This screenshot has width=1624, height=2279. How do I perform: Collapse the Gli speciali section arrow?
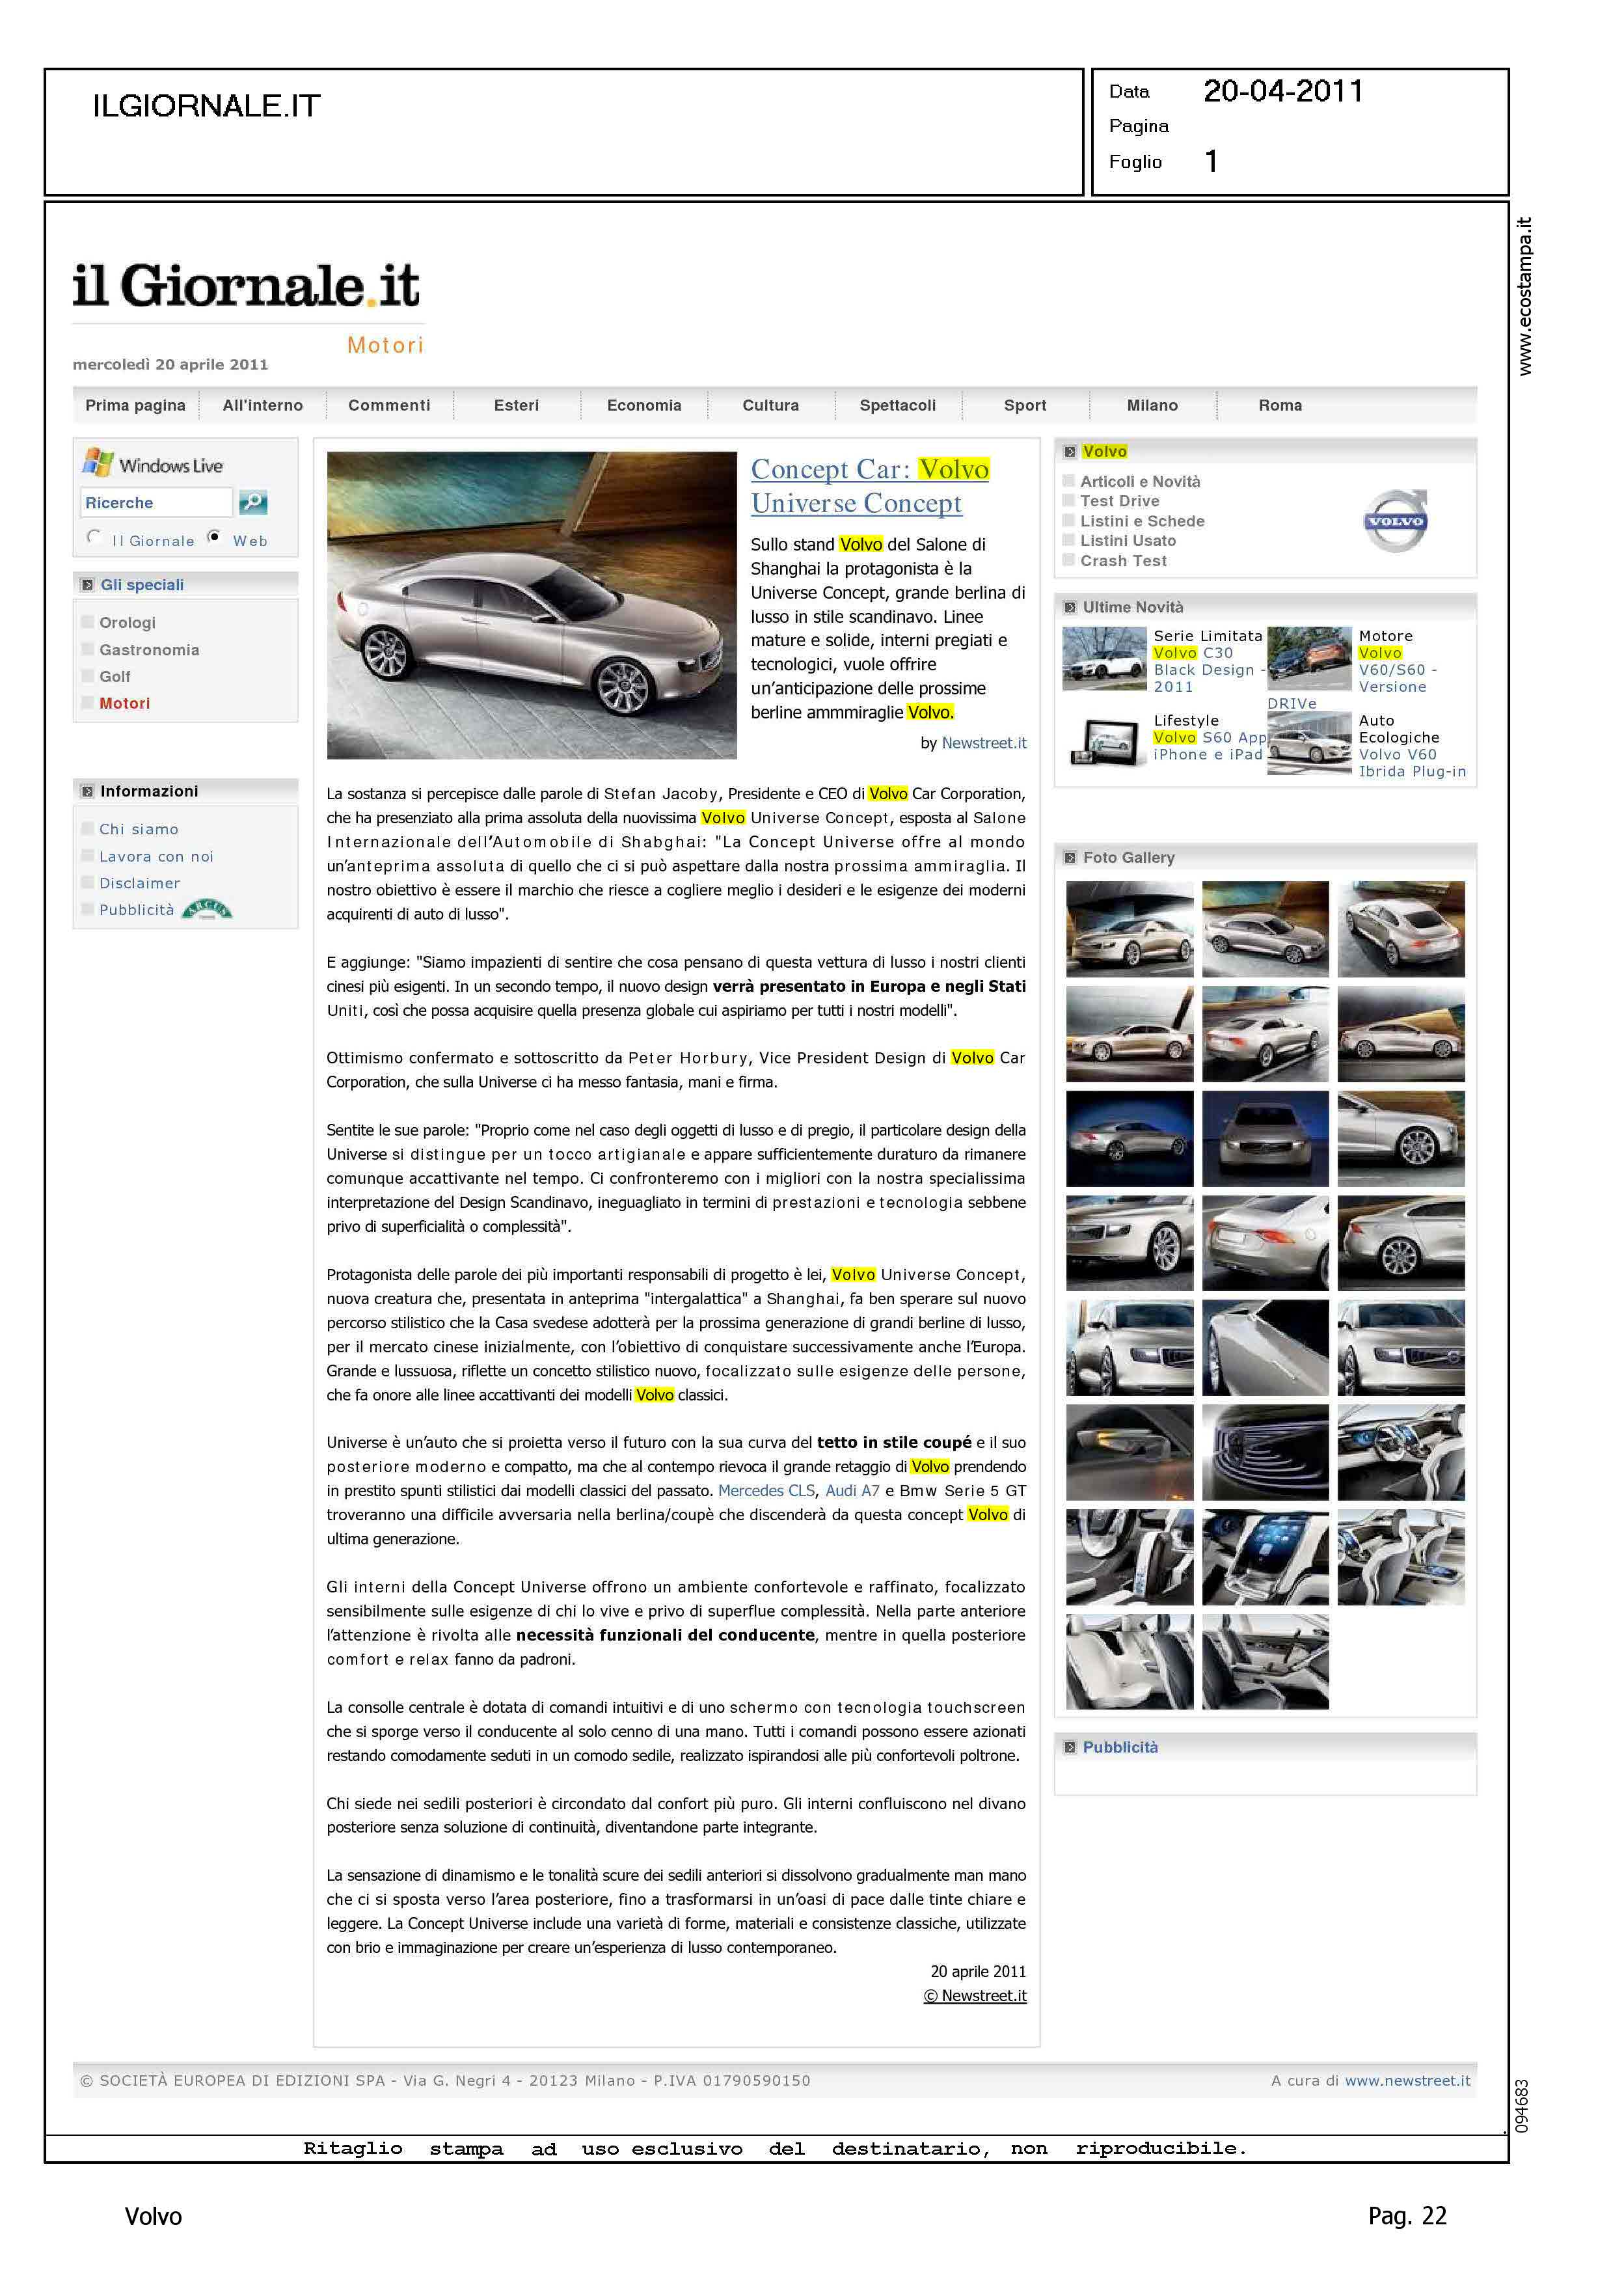[87, 585]
